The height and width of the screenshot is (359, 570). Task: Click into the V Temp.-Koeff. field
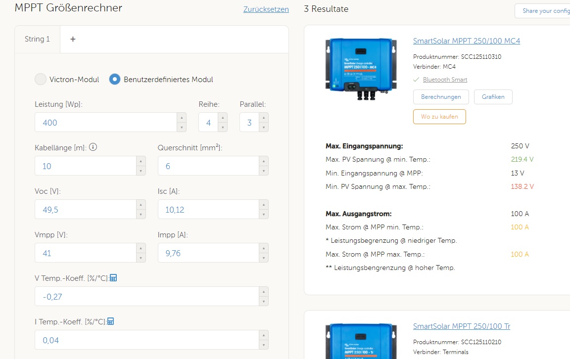[x=147, y=297]
